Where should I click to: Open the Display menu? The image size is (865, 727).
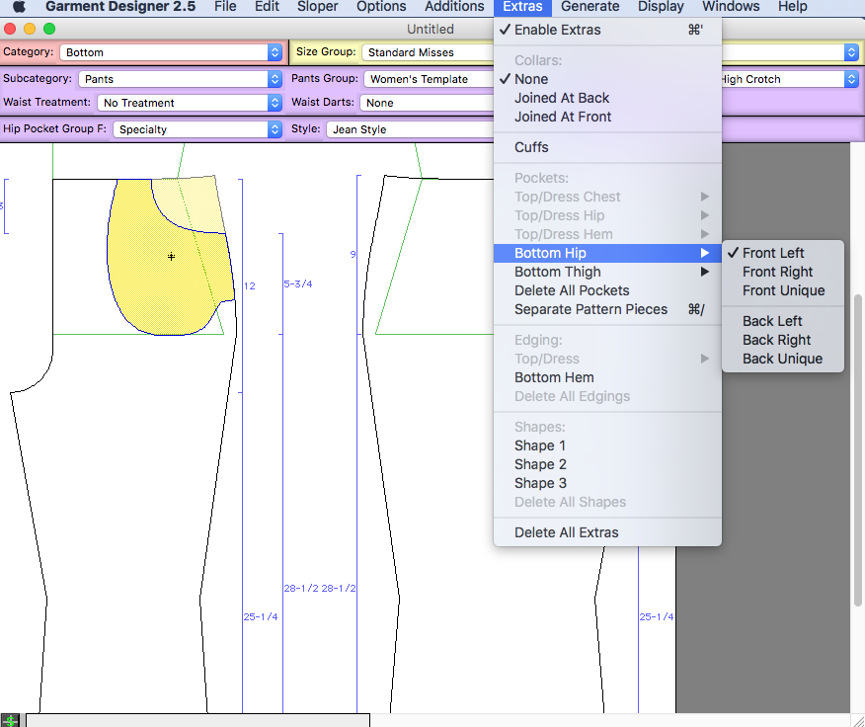click(x=661, y=7)
